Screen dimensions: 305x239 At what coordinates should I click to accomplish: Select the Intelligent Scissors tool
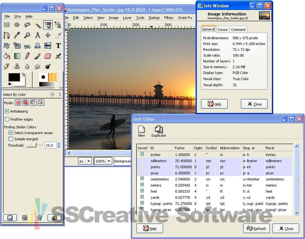(58, 25)
